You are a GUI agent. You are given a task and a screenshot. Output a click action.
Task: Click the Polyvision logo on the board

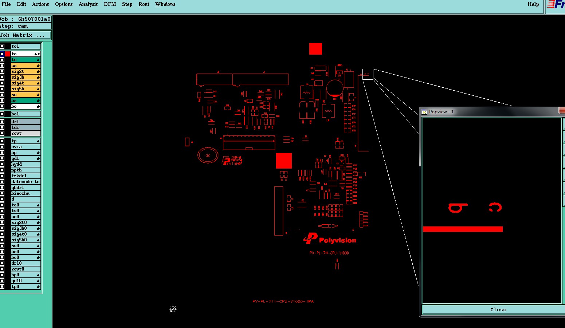point(330,238)
